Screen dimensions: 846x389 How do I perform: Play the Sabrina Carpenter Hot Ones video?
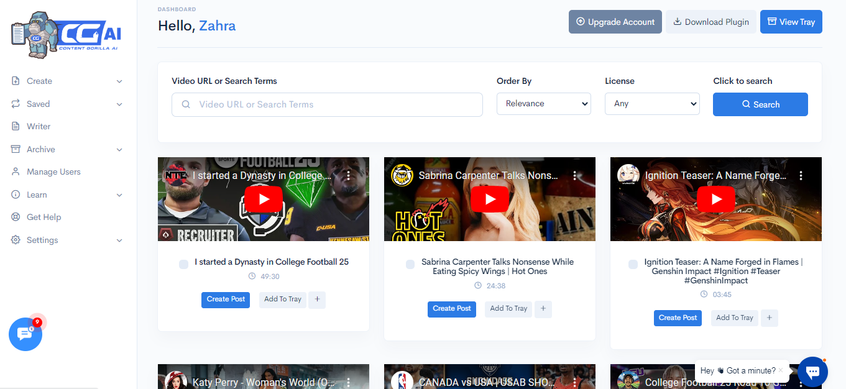pos(490,199)
